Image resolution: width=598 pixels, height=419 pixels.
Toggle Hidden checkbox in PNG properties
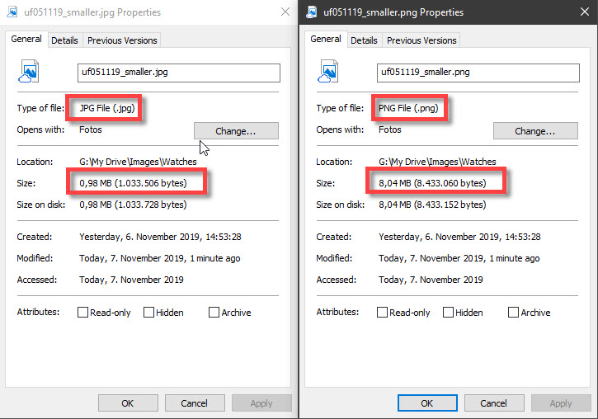(448, 313)
